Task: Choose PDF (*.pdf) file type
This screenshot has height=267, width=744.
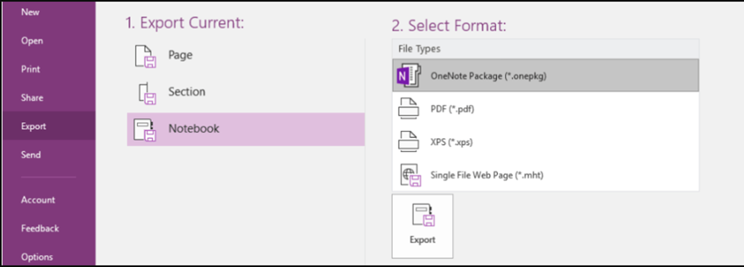Action: 452,109
